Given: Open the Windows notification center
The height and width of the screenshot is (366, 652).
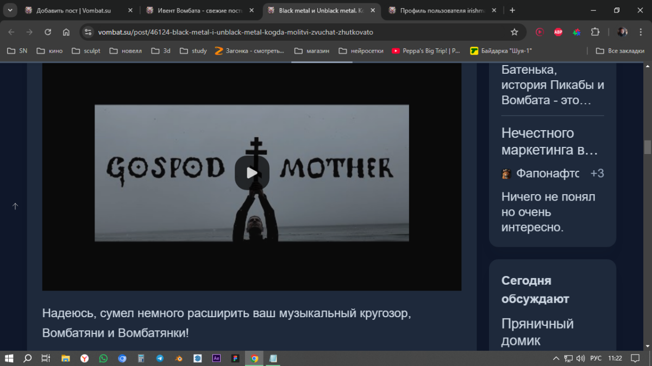Looking at the screenshot, I should click(635, 358).
